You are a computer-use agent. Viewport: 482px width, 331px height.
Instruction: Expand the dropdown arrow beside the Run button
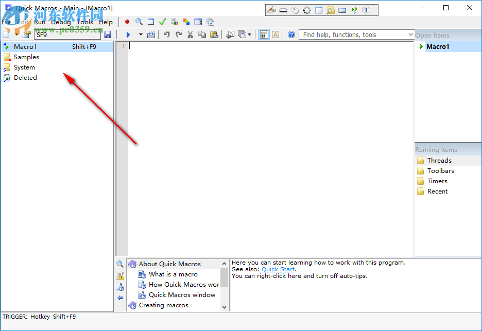(141, 34)
